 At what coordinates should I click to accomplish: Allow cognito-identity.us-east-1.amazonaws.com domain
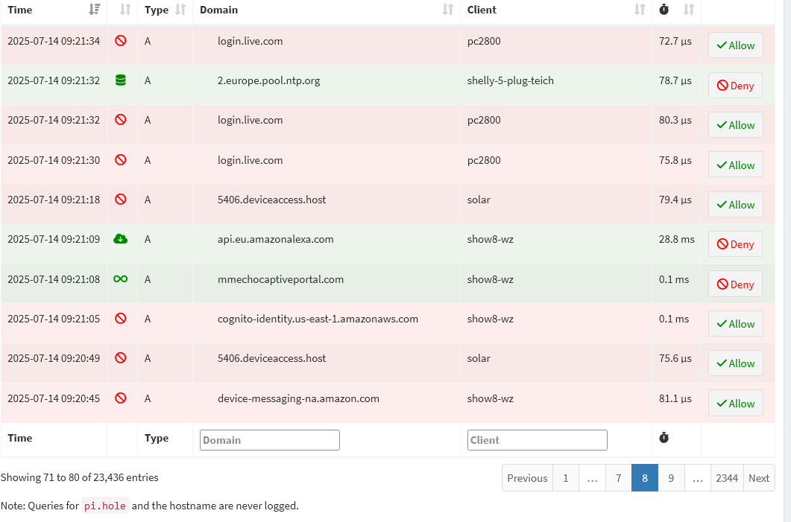[x=736, y=324]
